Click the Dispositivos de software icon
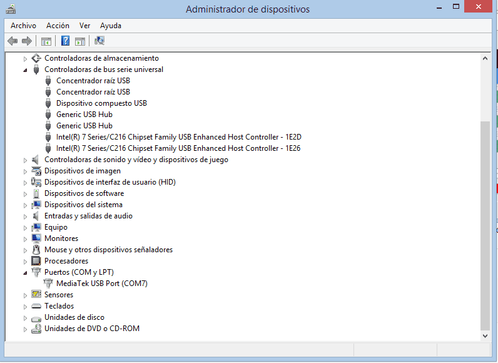The width and height of the screenshot is (498, 363). (36, 193)
